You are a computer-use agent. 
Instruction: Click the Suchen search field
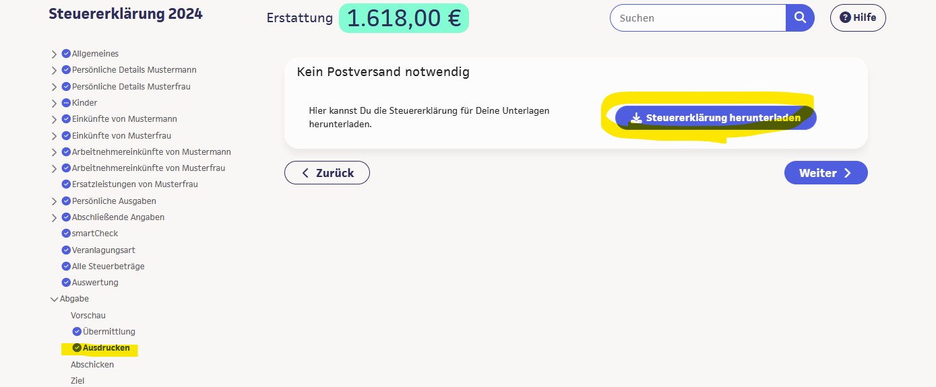(697, 18)
